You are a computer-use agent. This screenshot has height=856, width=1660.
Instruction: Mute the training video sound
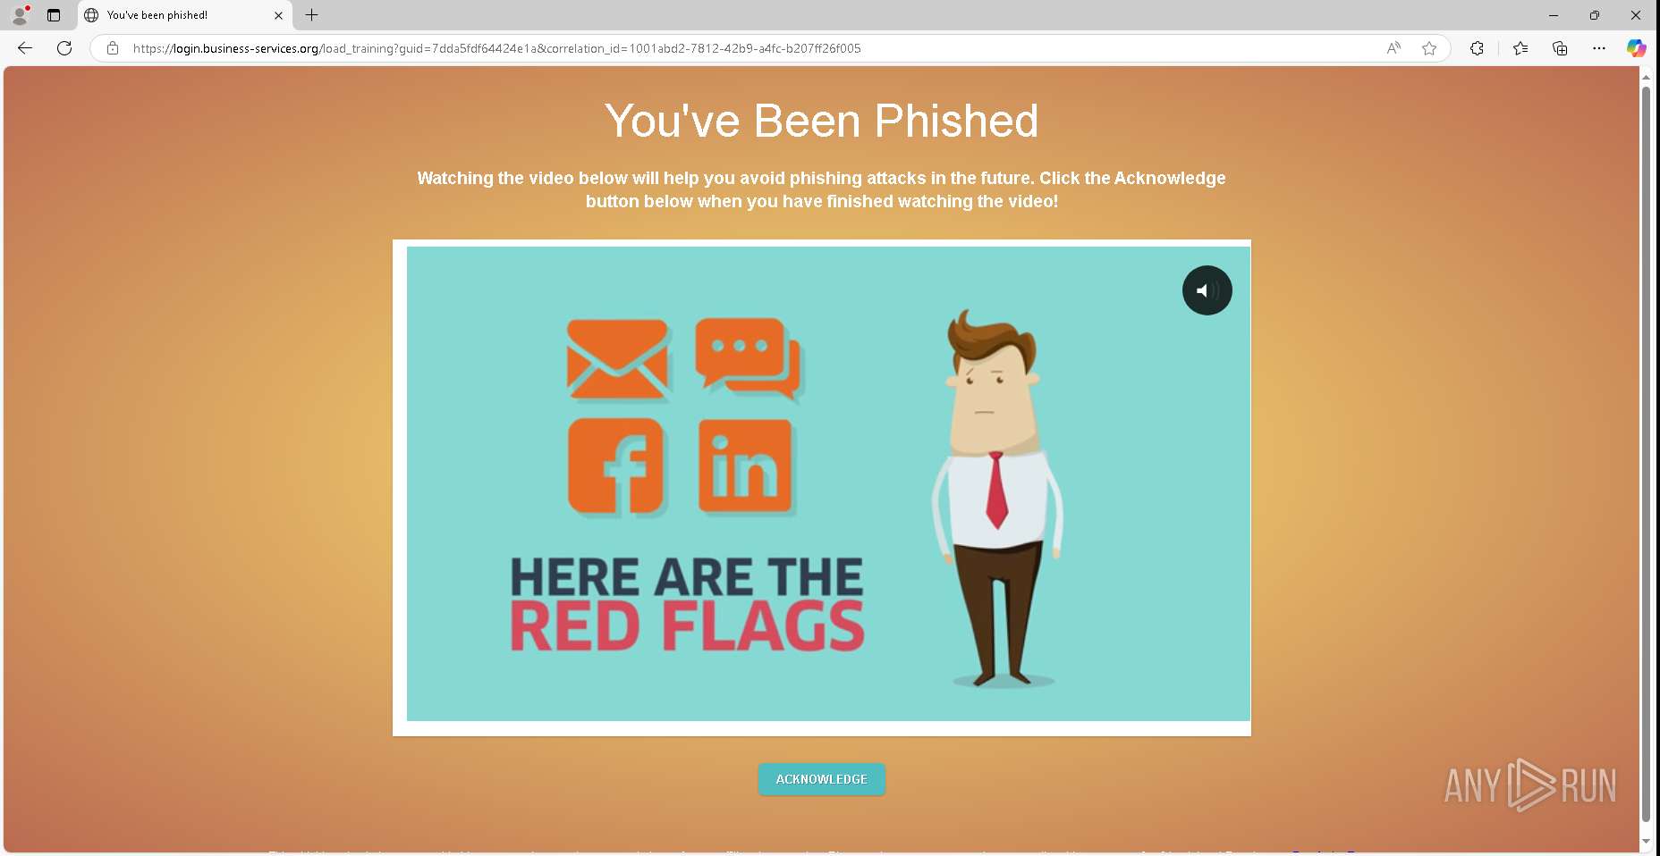1207,290
